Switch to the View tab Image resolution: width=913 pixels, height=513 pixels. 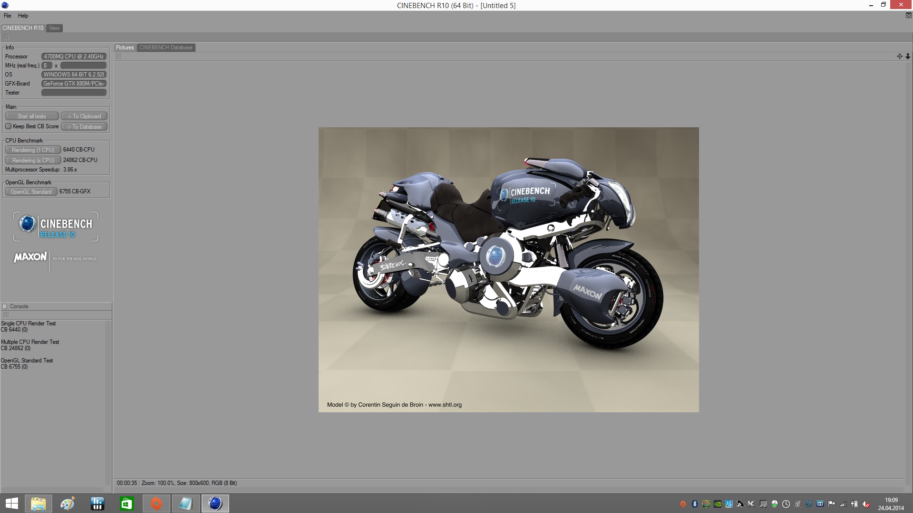coord(54,28)
